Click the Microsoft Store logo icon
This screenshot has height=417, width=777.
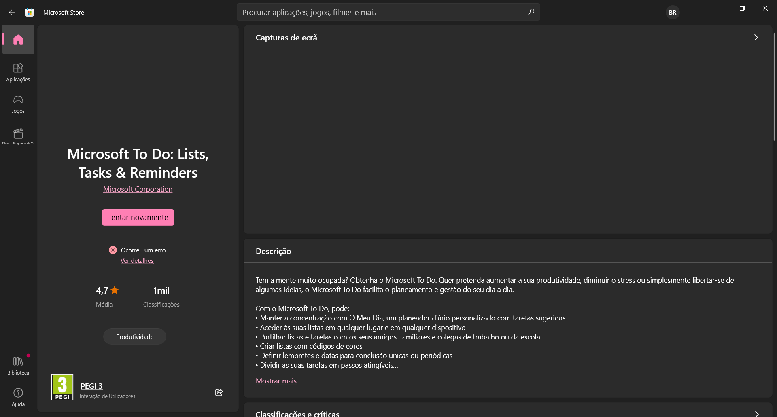(x=29, y=12)
